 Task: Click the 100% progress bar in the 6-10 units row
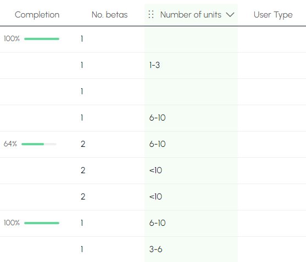pyautogui.click(x=42, y=223)
